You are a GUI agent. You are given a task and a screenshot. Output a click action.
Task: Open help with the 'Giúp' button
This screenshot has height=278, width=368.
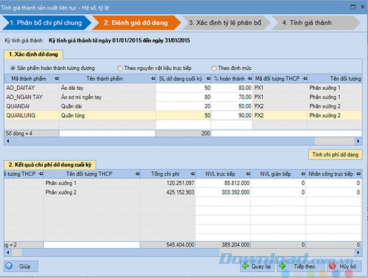tap(21, 266)
